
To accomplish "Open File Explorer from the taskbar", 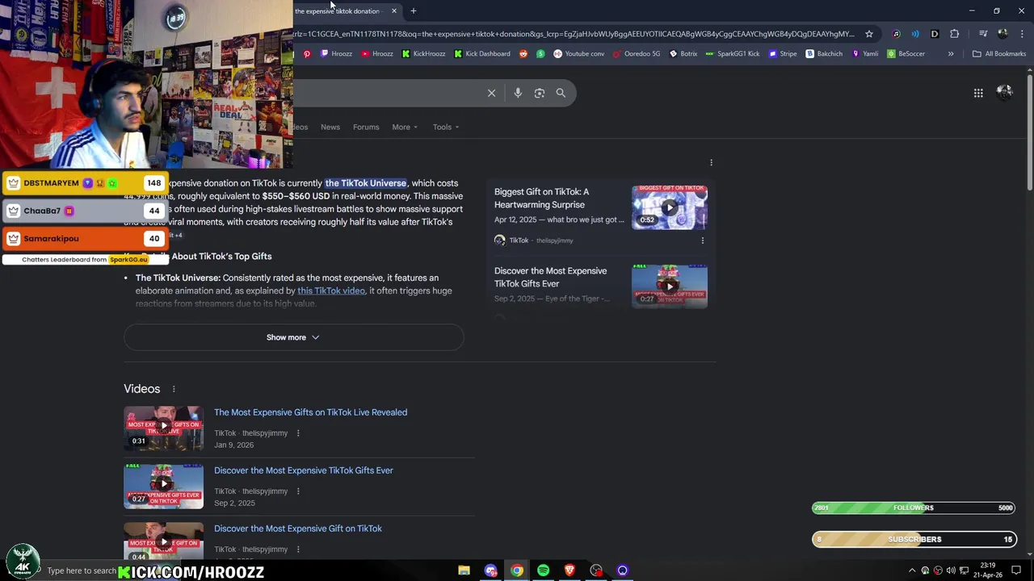I will [464, 571].
